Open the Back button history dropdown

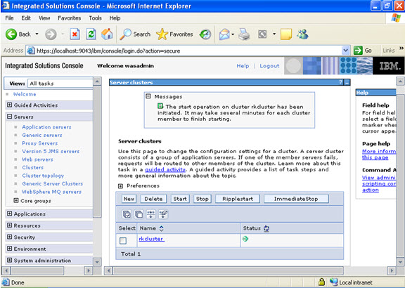pos(37,34)
